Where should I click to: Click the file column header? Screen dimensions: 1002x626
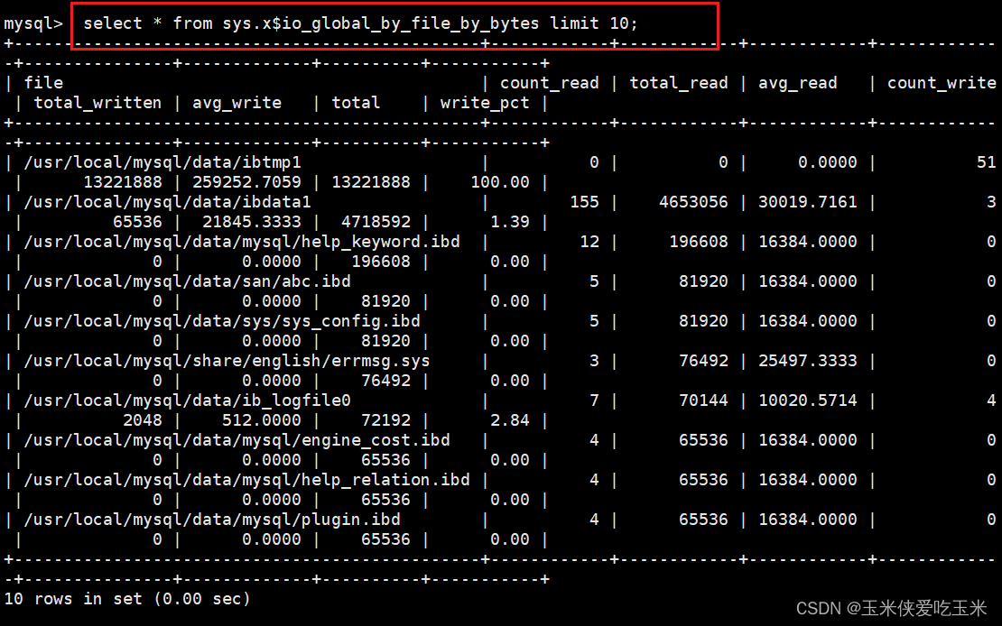(43, 82)
